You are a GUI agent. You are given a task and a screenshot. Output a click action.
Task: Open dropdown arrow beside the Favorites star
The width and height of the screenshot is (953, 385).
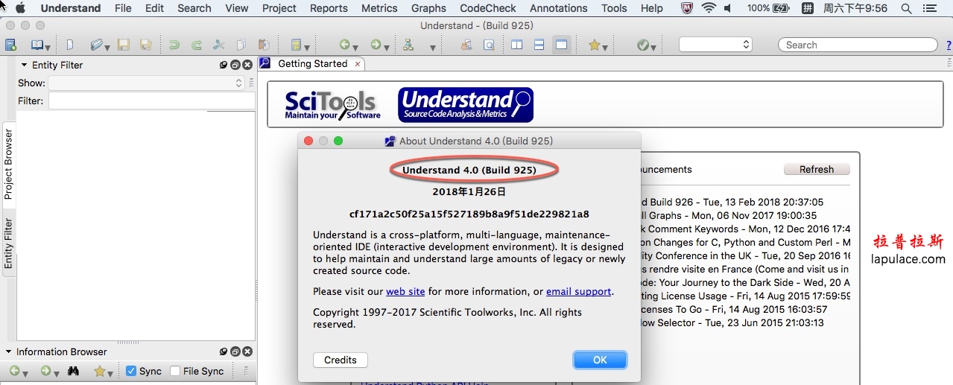click(x=605, y=48)
